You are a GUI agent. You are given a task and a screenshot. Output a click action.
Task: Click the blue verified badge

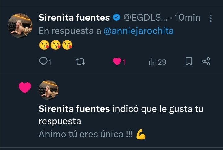click(116, 18)
